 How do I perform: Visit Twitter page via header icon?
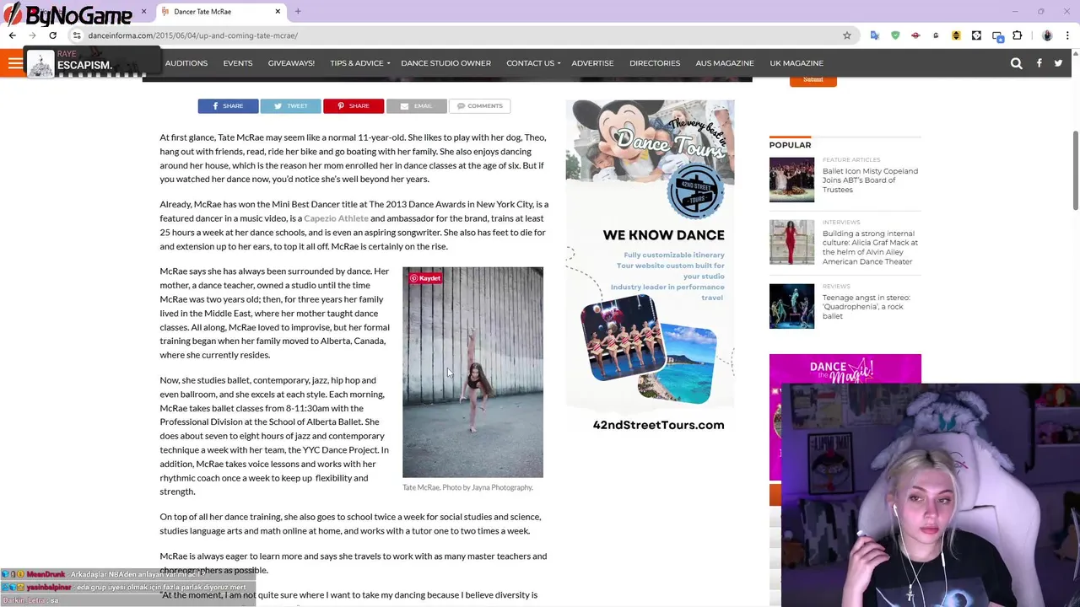click(x=1058, y=63)
